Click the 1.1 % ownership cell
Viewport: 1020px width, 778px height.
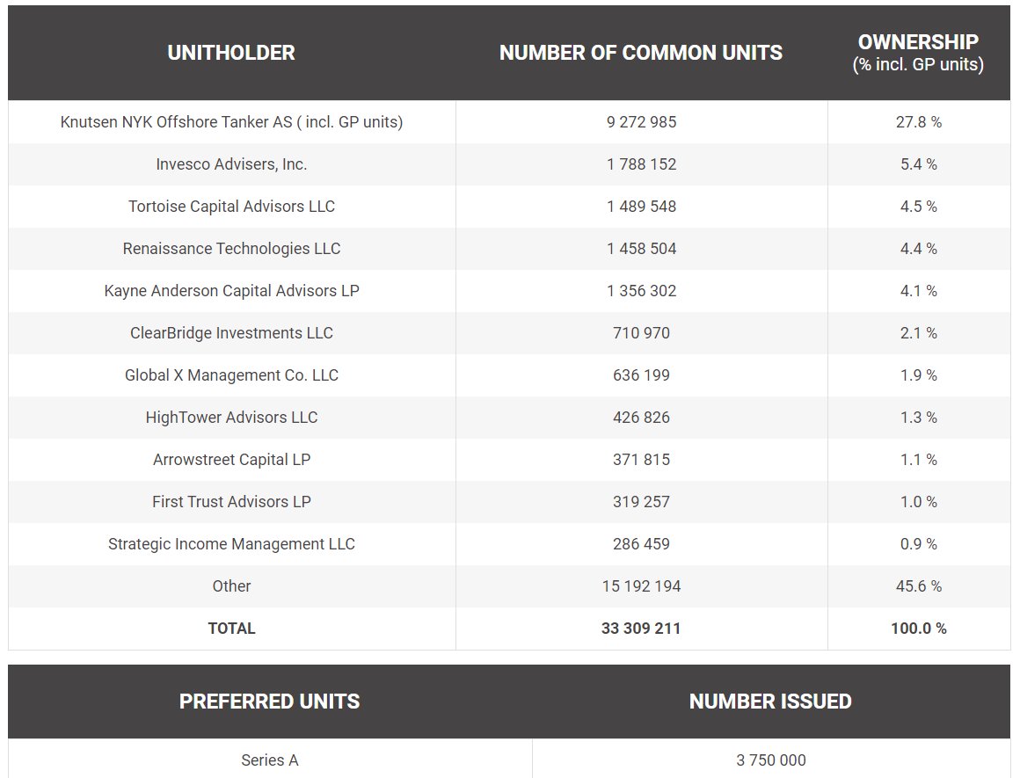click(919, 460)
